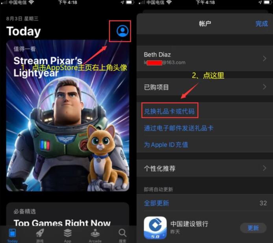The image size is (273, 243).
Task: Choose 为 Apple ID 充值 option
Action: pyautogui.click(x=166, y=145)
